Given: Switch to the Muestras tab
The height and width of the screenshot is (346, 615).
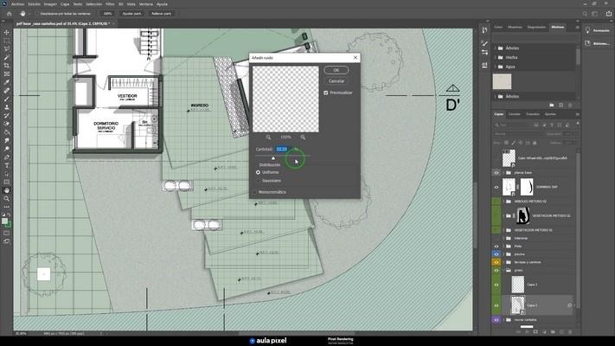Looking at the screenshot, I should (x=515, y=27).
